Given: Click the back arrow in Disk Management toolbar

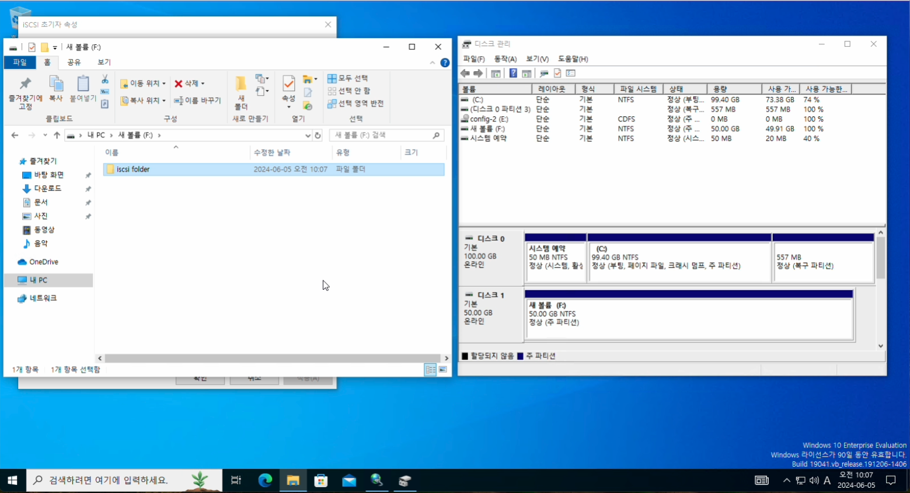Looking at the screenshot, I should 465,73.
